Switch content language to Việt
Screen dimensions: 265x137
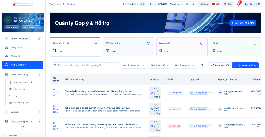pyautogui.click(x=216, y=4)
